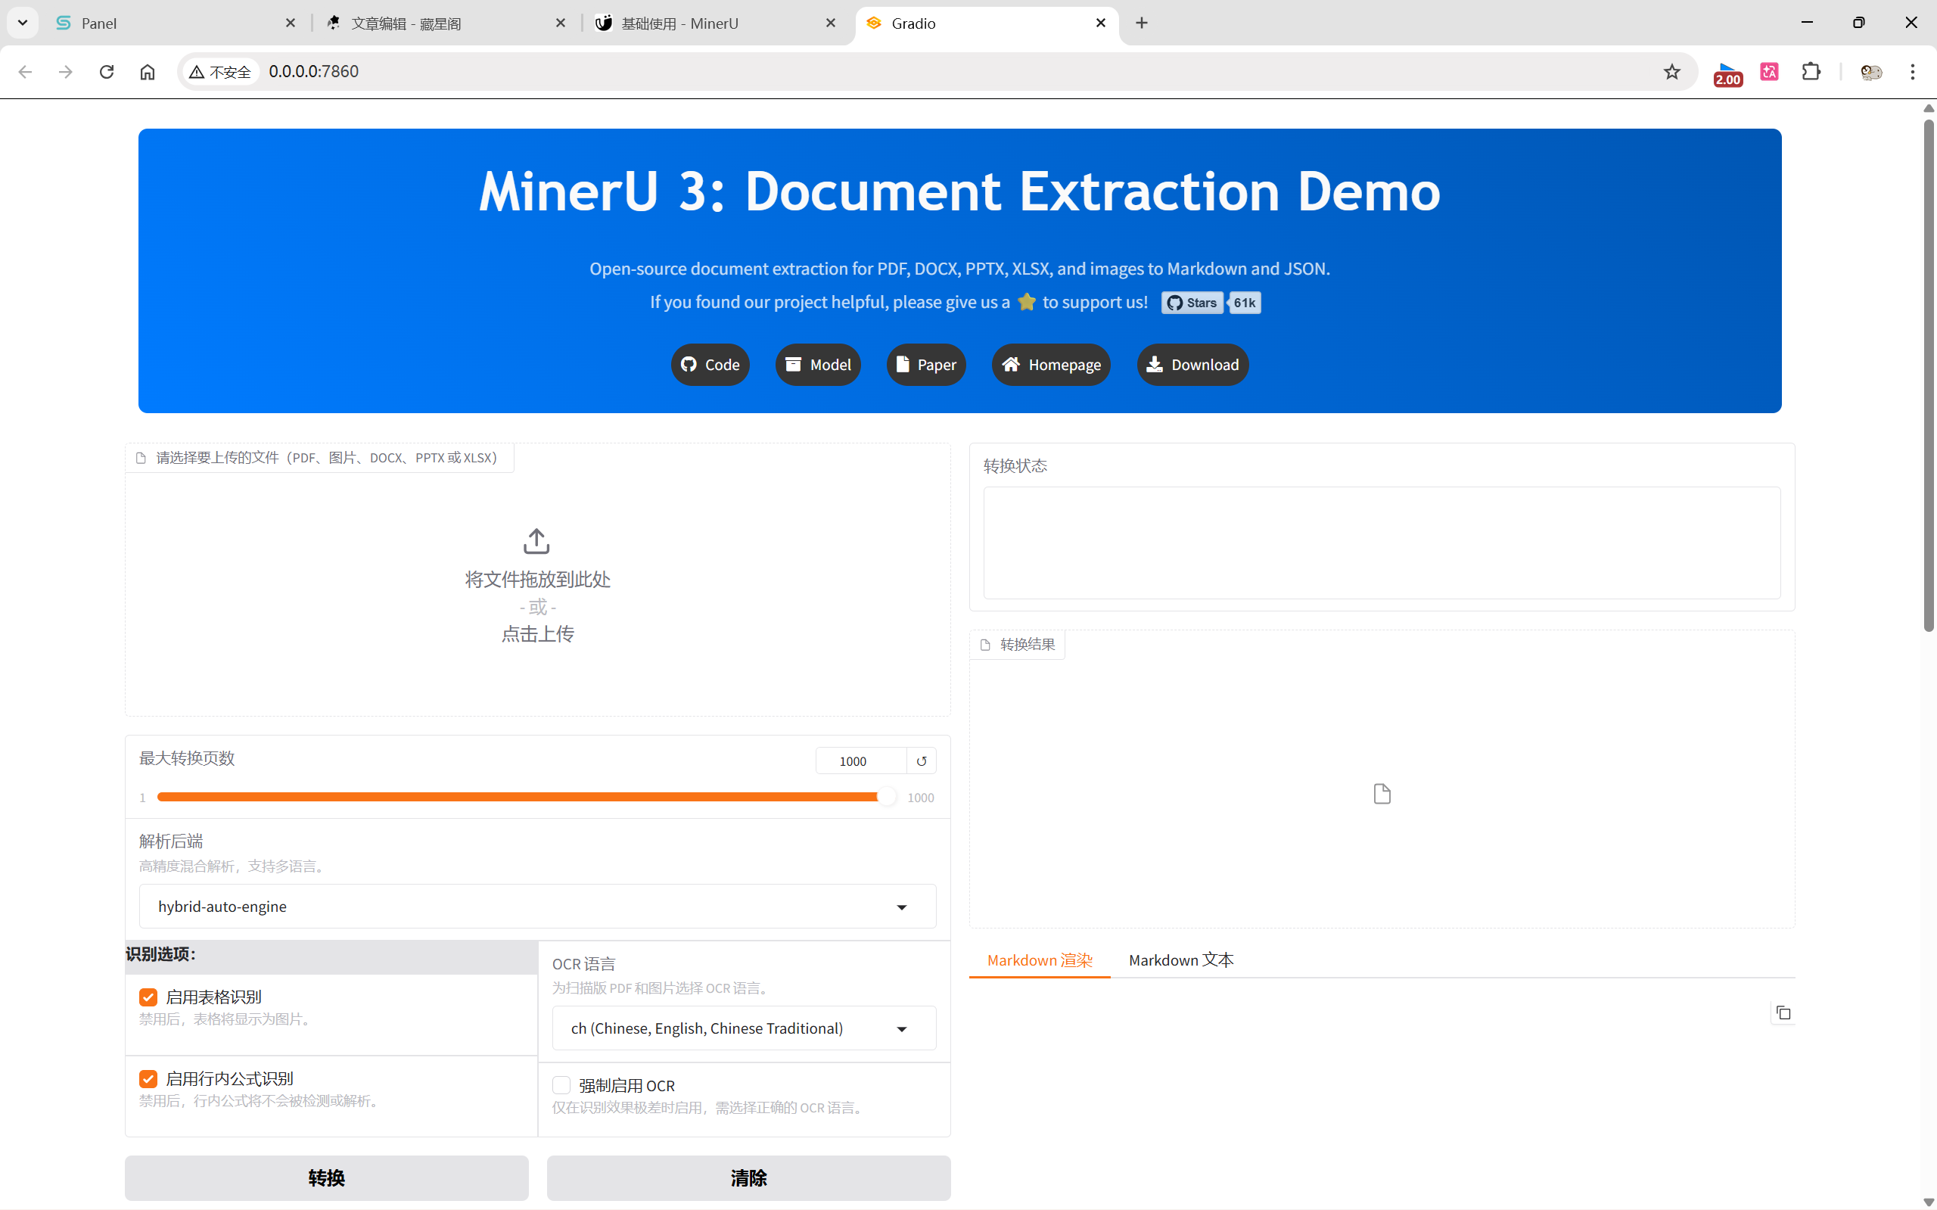The height and width of the screenshot is (1210, 1937).
Task: Expand the hybrid-auto-engine backend dropdown
Action: click(537, 907)
